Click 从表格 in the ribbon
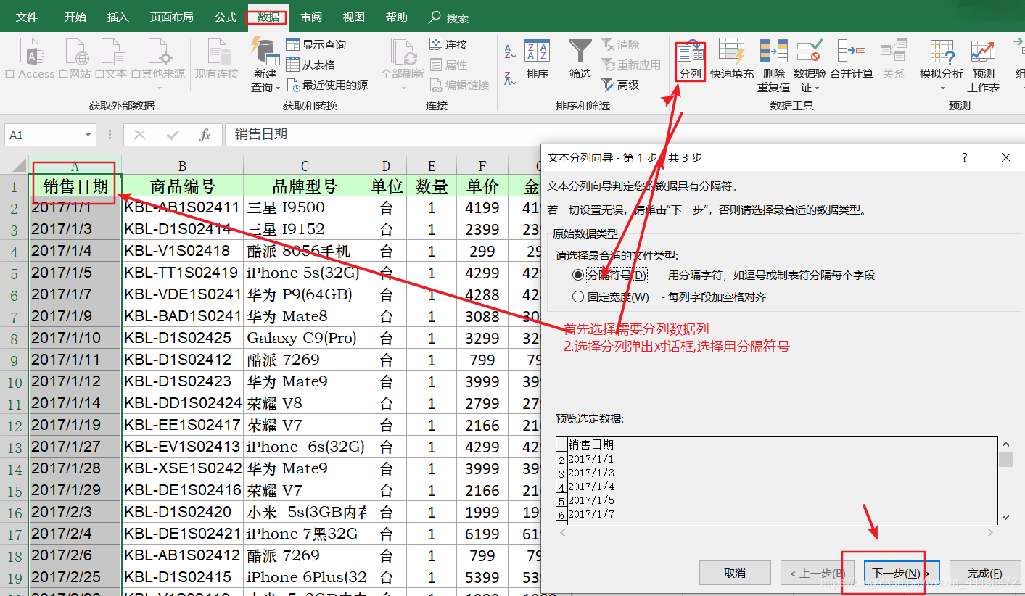Screen dimensions: 1025x596 [x=310, y=65]
